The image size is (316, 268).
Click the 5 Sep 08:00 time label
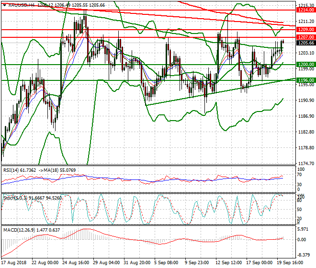166,263
